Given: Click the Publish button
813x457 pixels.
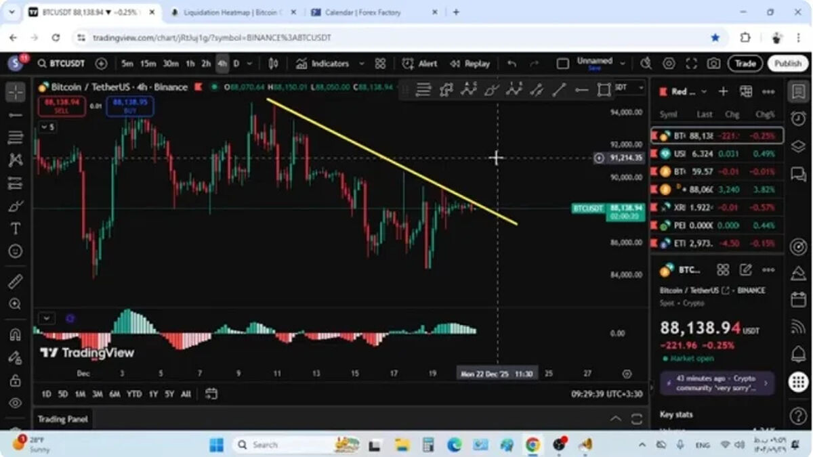Looking at the screenshot, I should (788, 64).
